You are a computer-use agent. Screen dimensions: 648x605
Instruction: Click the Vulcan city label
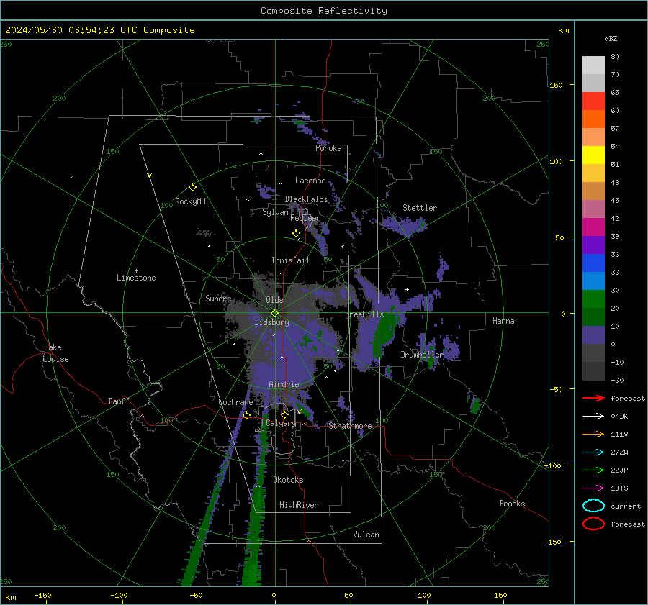click(x=366, y=535)
